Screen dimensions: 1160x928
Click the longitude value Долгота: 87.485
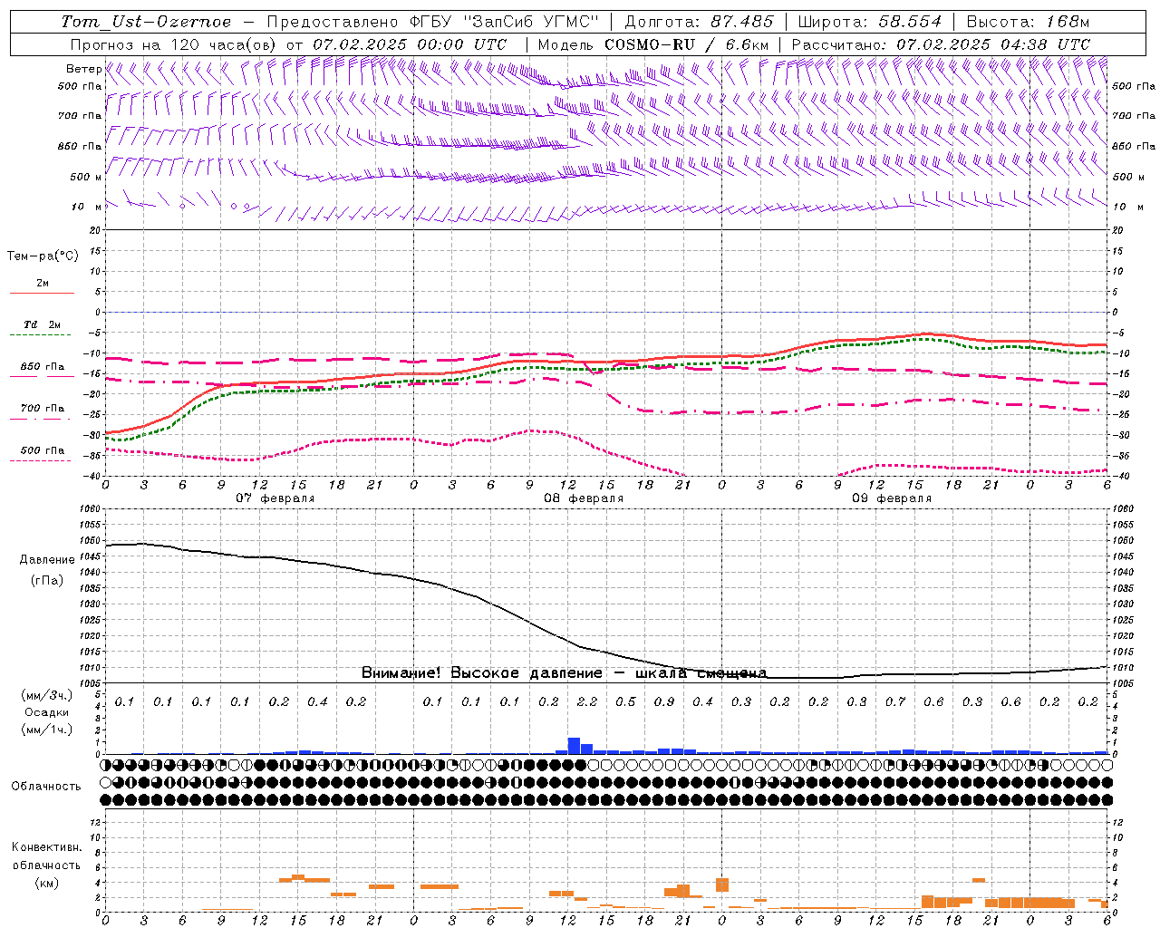pyautogui.click(x=699, y=22)
